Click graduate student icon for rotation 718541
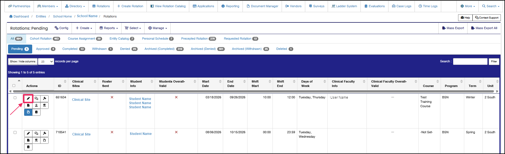Screen dimensions: 505x154 tap(36, 140)
